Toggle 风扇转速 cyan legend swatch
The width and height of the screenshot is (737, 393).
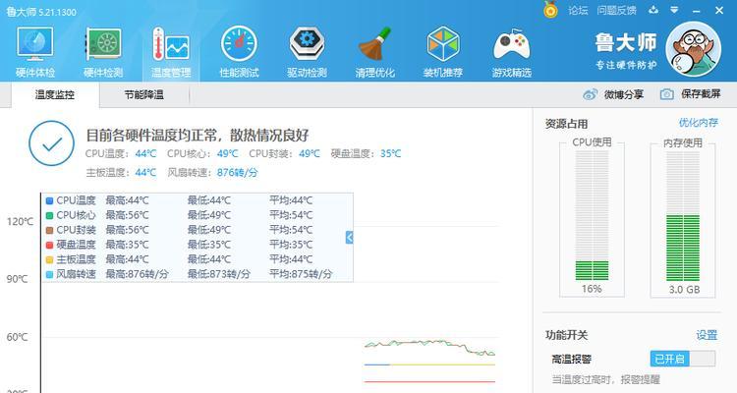click(x=49, y=274)
